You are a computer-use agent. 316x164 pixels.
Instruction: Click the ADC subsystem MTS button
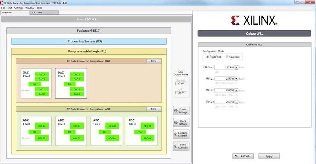click(x=154, y=109)
